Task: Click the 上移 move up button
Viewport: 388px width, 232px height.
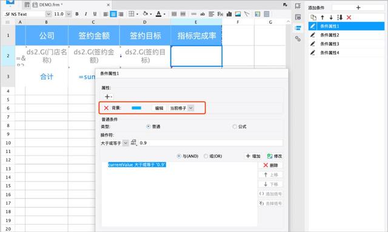Action: click(x=270, y=175)
